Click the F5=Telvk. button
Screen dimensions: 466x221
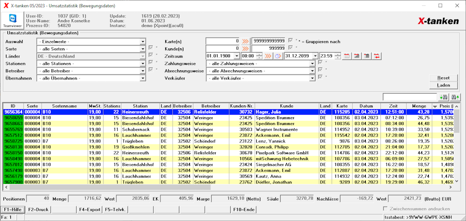[115, 209]
